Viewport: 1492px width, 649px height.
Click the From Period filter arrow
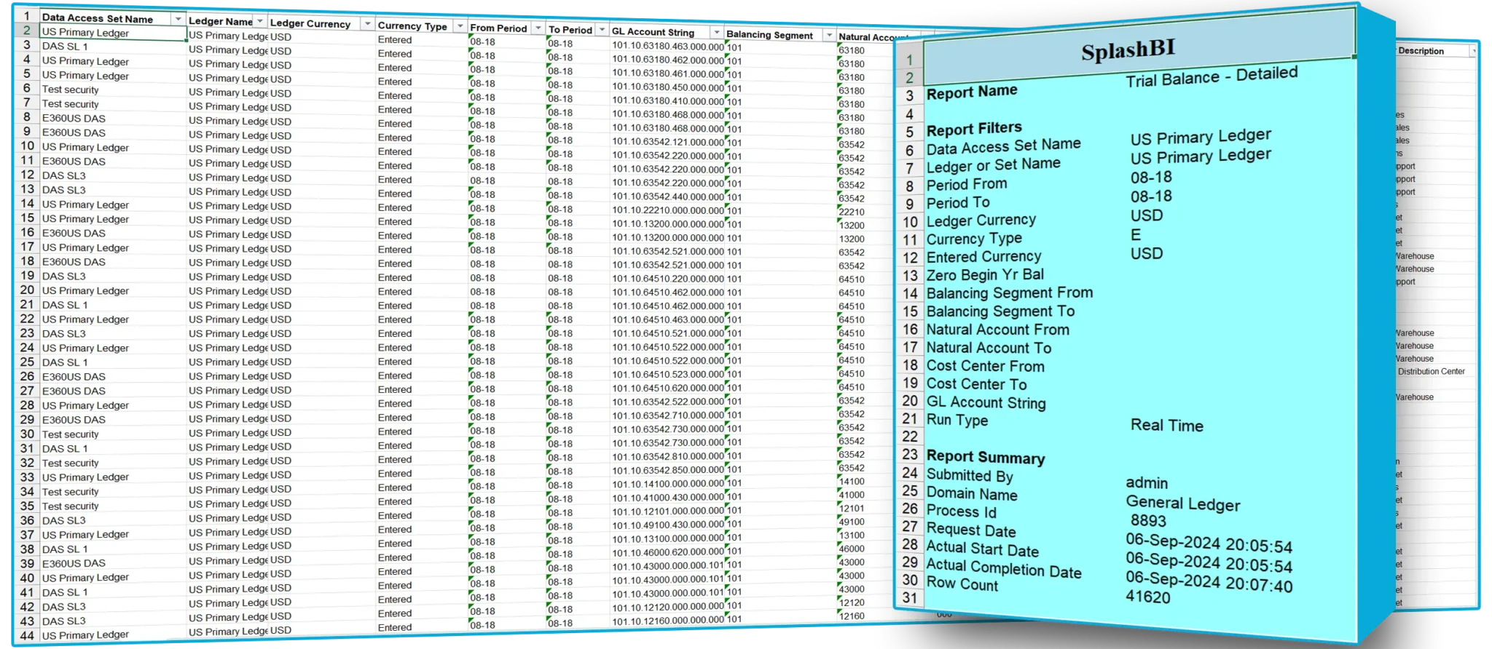click(x=538, y=28)
